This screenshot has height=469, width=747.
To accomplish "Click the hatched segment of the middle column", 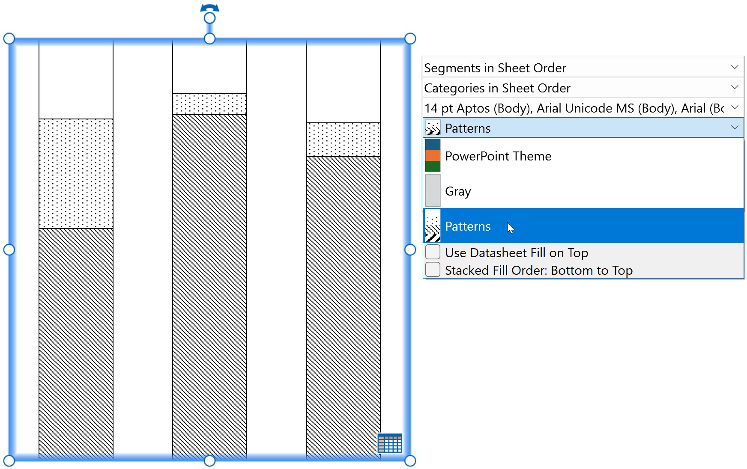I will pos(209,282).
